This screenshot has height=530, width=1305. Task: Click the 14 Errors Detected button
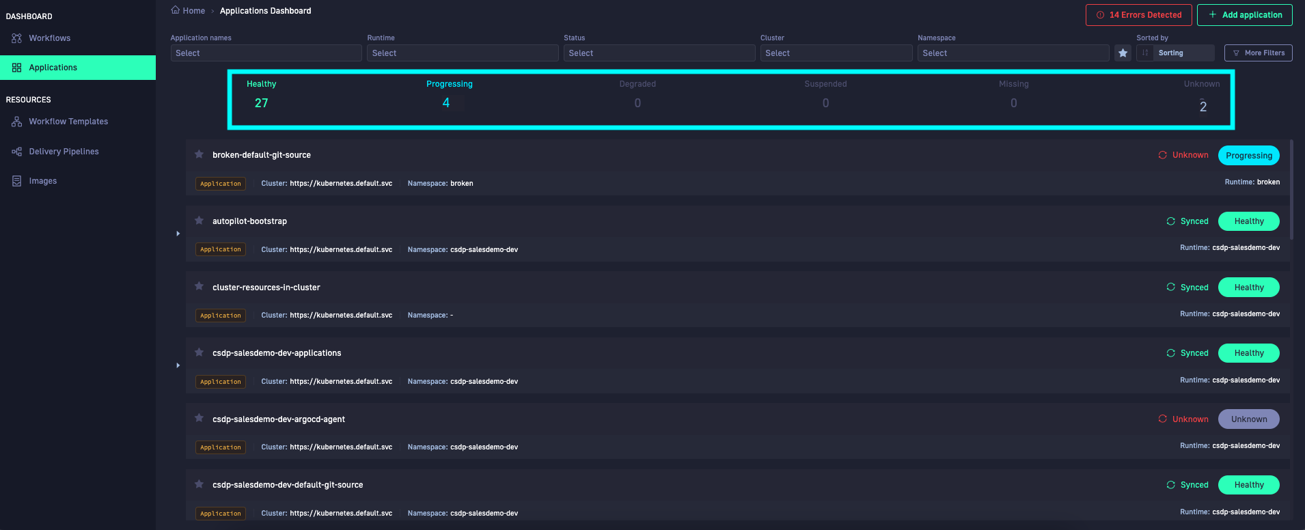click(1138, 15)
